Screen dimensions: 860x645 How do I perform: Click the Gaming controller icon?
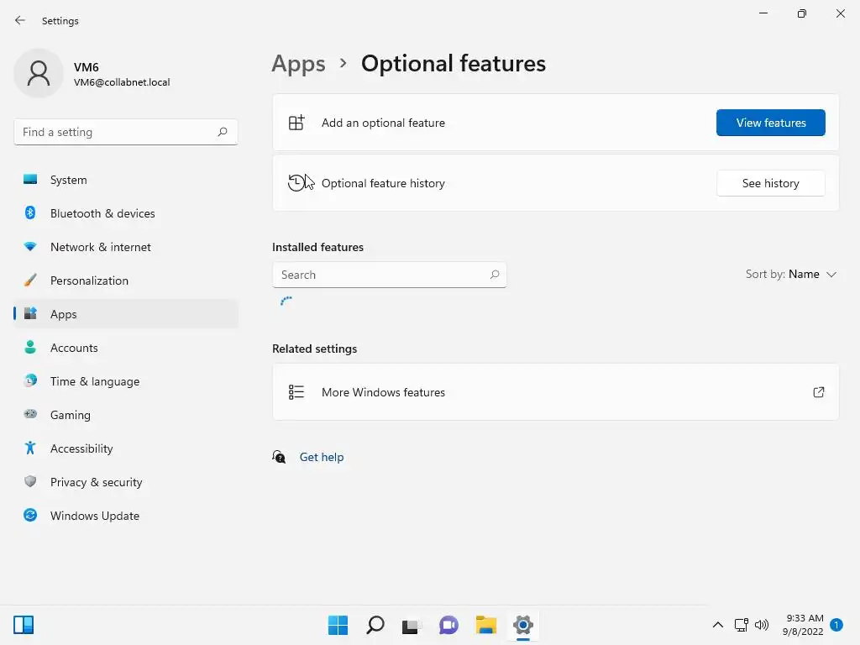30,415
